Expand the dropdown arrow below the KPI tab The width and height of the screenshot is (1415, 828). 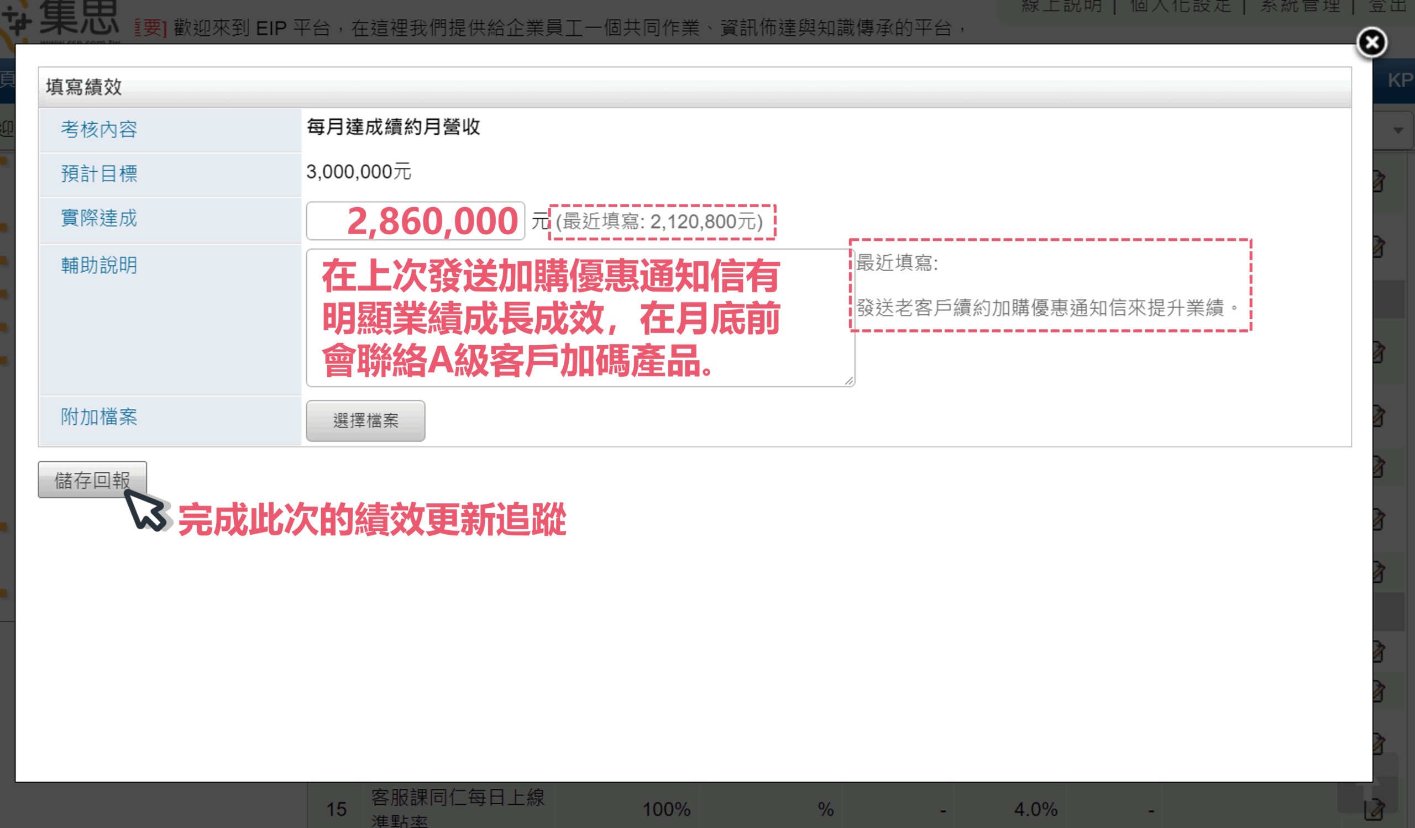1398,130
